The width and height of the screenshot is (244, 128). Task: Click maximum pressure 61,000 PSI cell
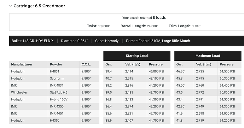(230, 114)
